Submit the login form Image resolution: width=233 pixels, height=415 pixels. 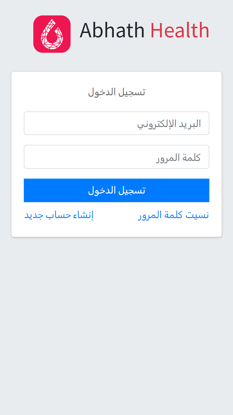116,190
